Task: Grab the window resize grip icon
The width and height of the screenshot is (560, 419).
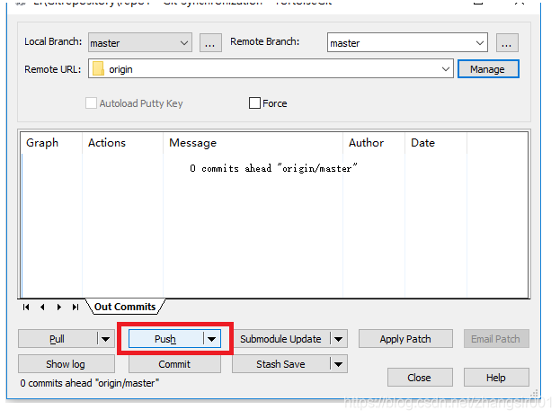Action: pyautogui.click(x=534, y=393)
